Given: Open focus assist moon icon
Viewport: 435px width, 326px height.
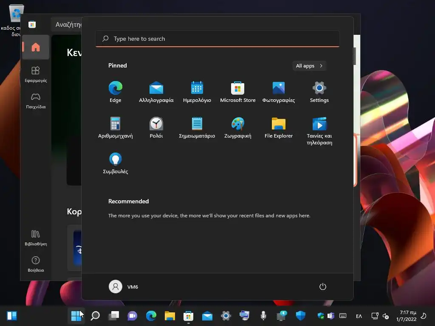Looking at the screenshot, I should pos(424,316).
